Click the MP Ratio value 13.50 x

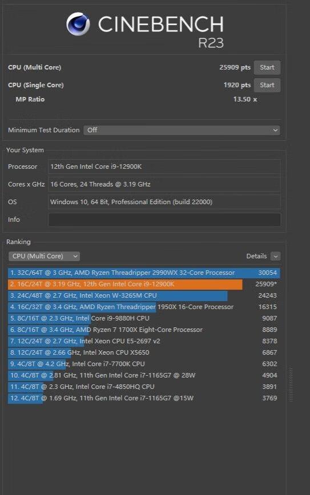[245, 99]
